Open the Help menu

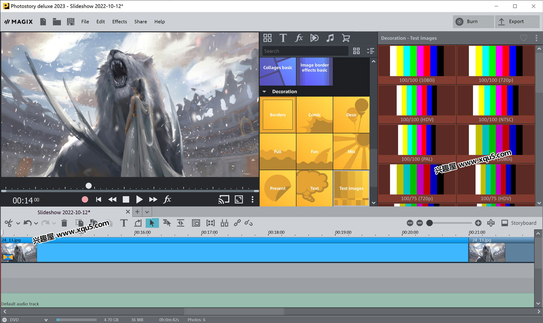(x=160, y=22)
